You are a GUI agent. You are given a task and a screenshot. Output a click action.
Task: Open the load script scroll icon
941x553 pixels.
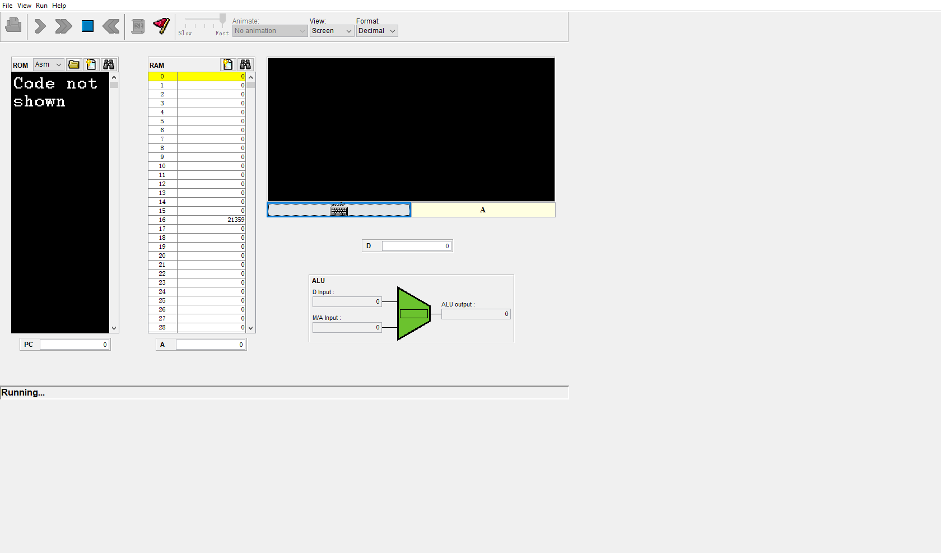click(x=138, y=26)
